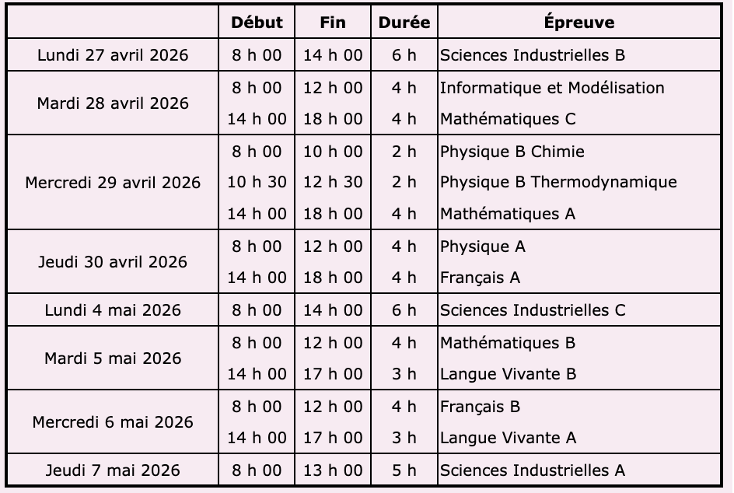Select the Jeudi 30 avril 2026 date cell
The image size is (734, 493).
113,262
